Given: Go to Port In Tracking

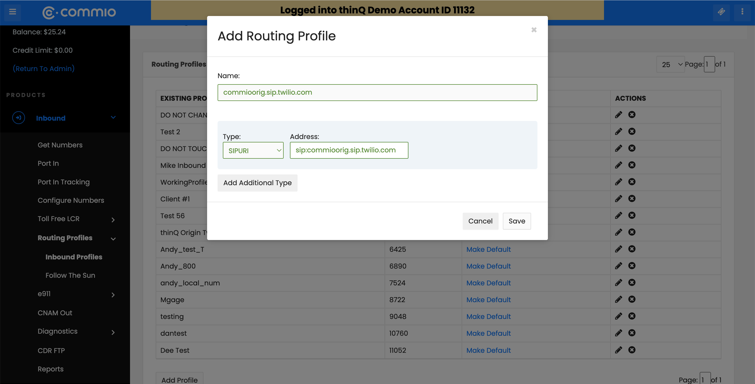Looking at the screenshot, I should (x=64, y=182).
